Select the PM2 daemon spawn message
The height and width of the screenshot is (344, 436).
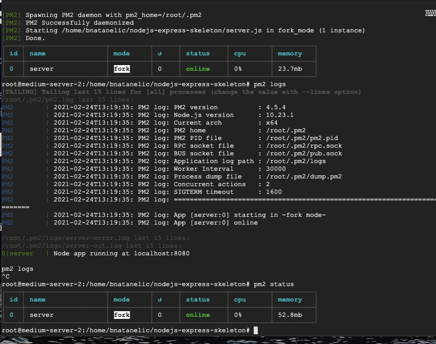[x=103, y=15]
